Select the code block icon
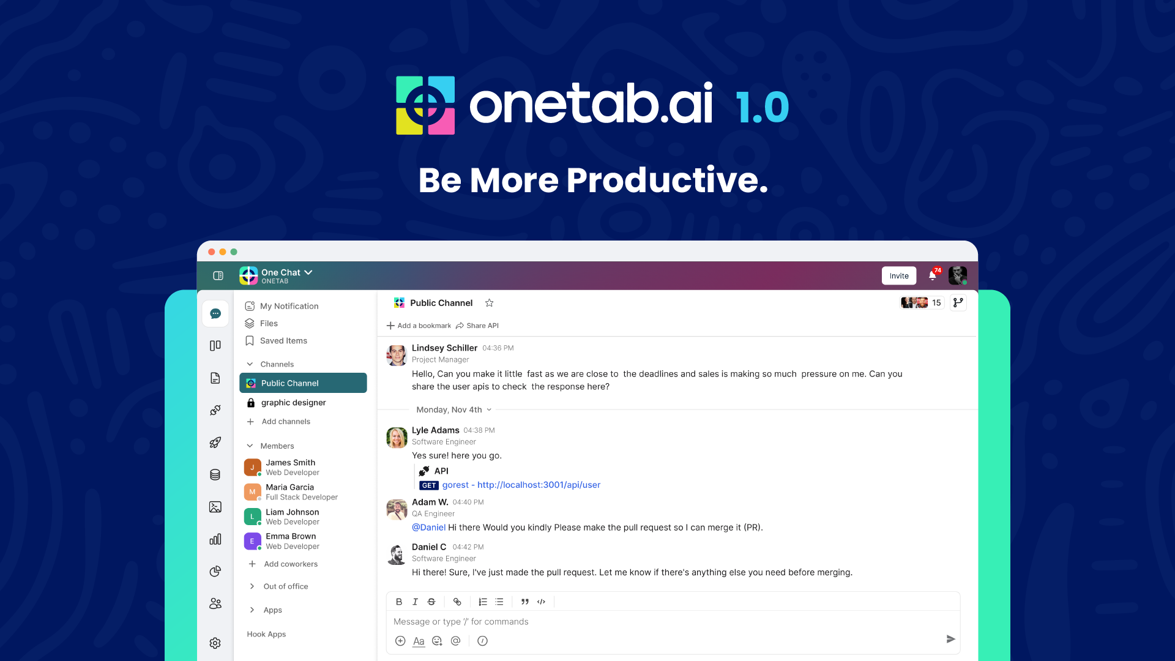This screenshot has width=1175, height=661. pyautogui.click(x=542, y=601)
